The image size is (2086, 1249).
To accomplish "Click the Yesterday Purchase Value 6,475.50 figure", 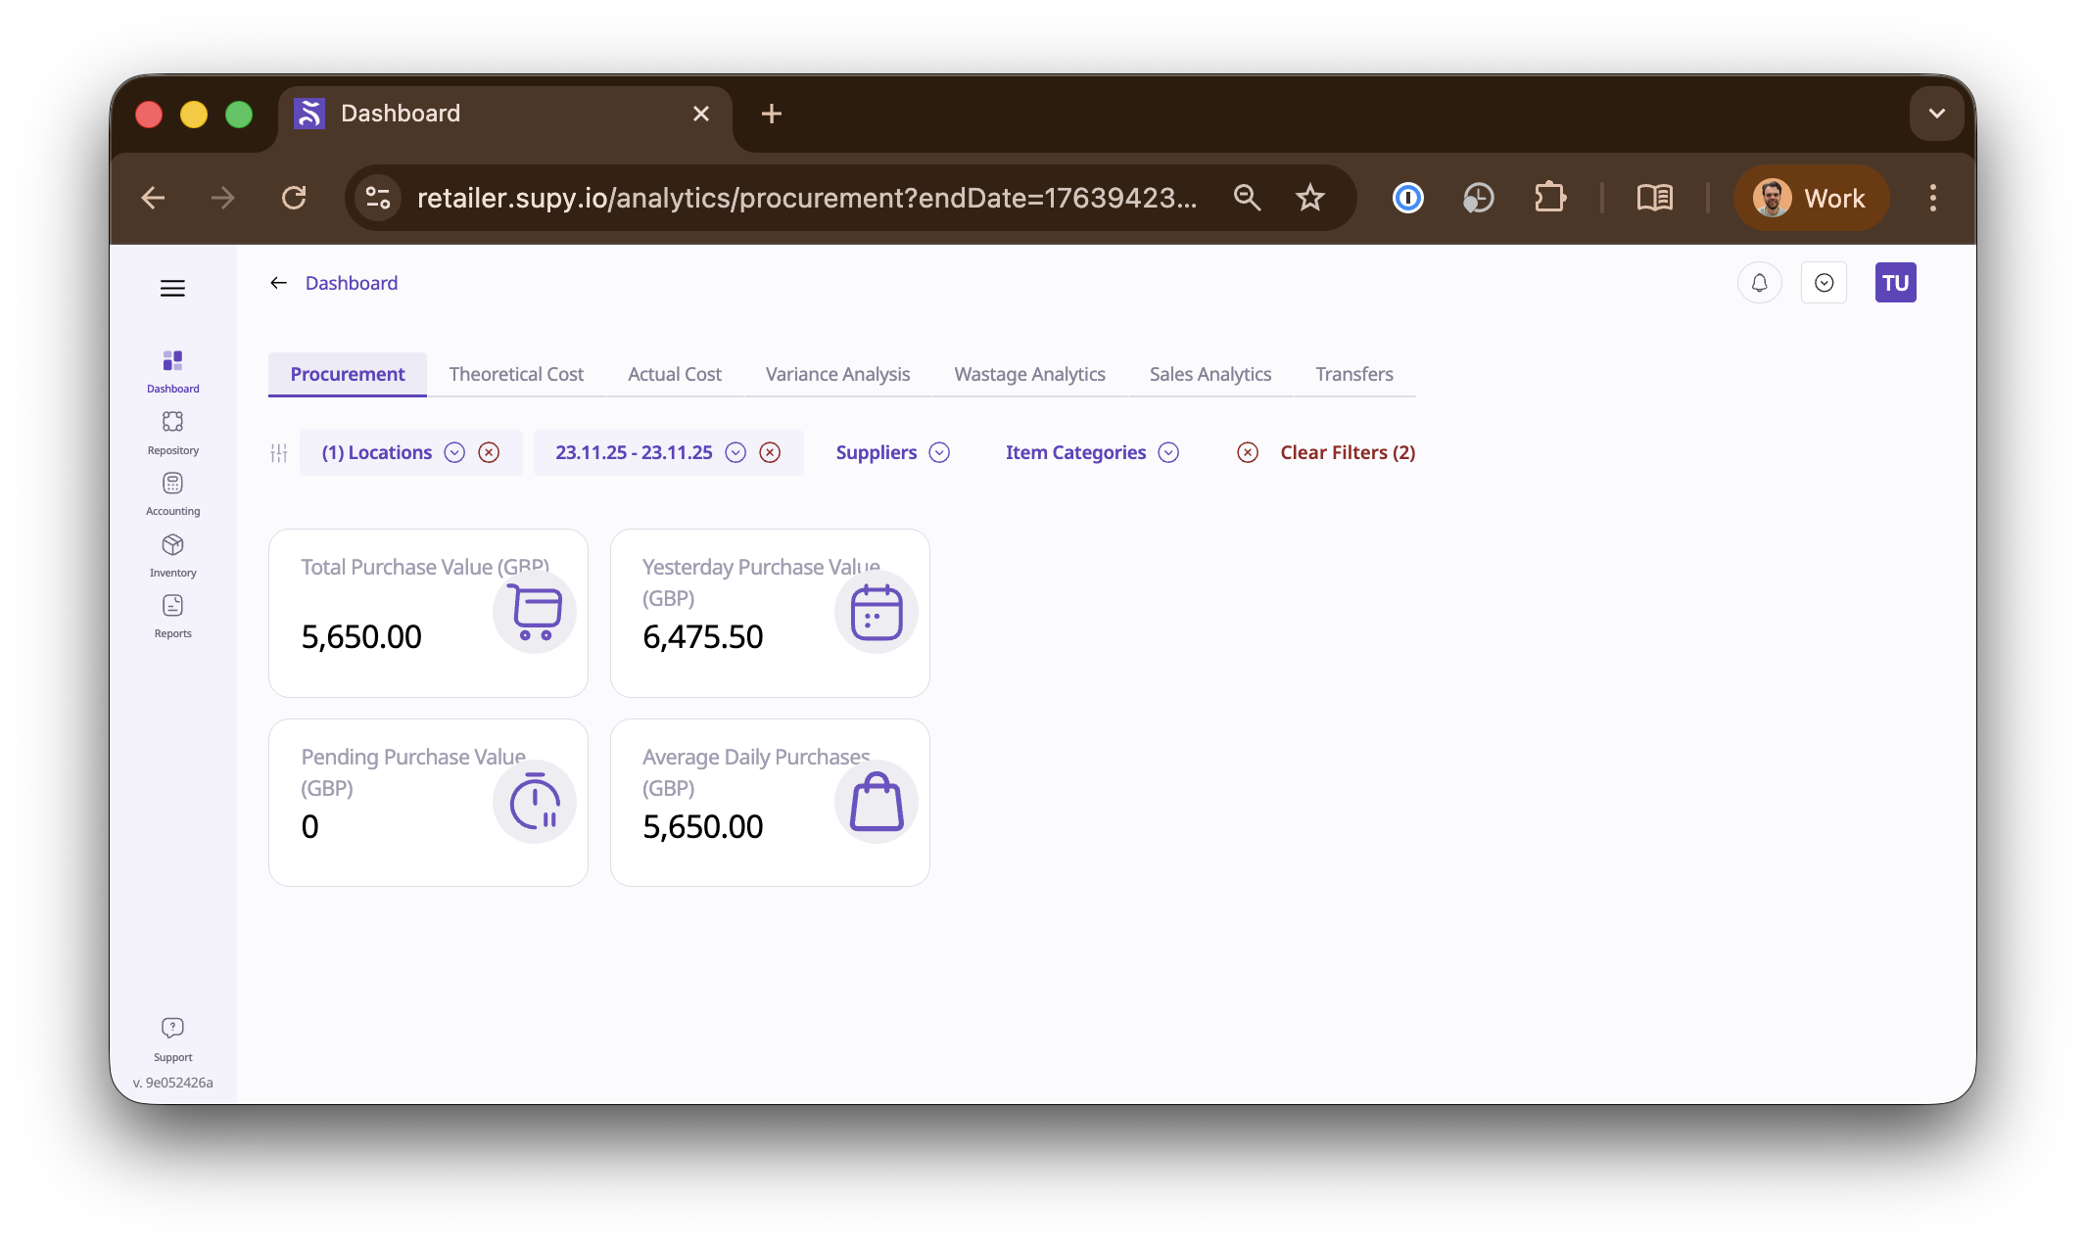I will (702, 637).
